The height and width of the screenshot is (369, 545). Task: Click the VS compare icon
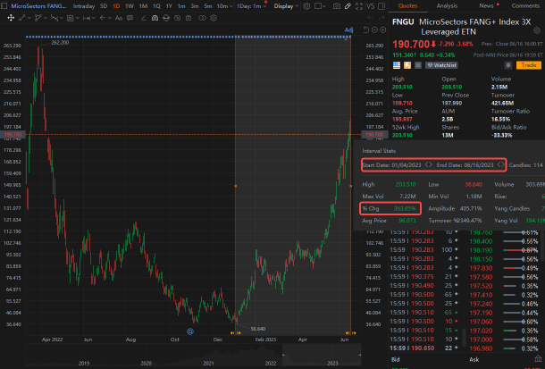click(371, 6)
